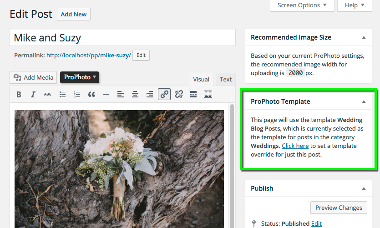Insert a bulleted list
The image size is (380, 228).
click(62, 94)
